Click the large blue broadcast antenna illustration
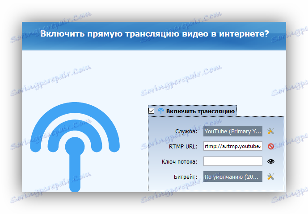 point(75,147)
